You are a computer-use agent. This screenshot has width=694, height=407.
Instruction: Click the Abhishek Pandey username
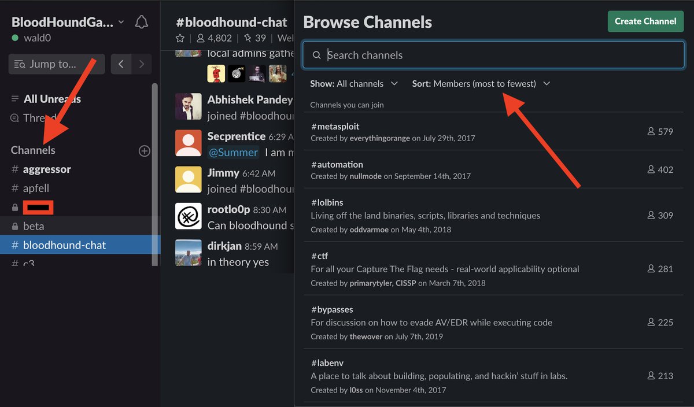pyautogui.click(x=250, y=100)
